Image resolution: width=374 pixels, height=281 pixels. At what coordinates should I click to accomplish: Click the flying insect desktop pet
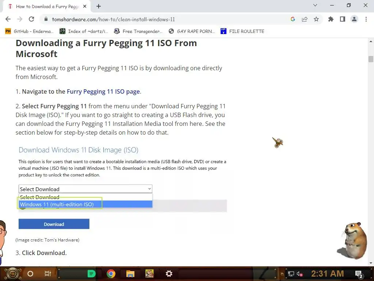278,142
